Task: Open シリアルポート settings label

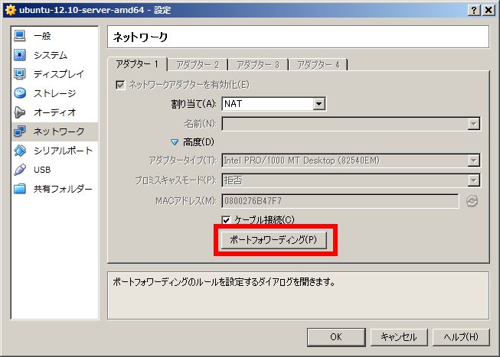Action: (x=63, y=151)
